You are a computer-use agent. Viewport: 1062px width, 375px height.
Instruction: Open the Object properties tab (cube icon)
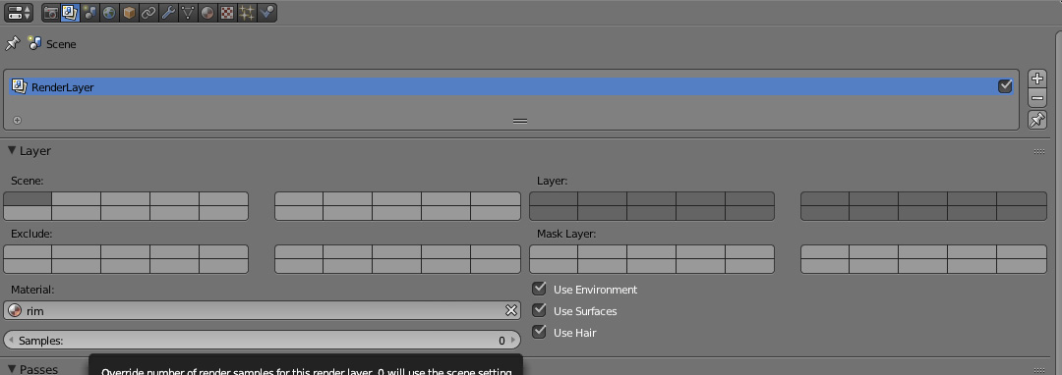(x=130, y=12)
